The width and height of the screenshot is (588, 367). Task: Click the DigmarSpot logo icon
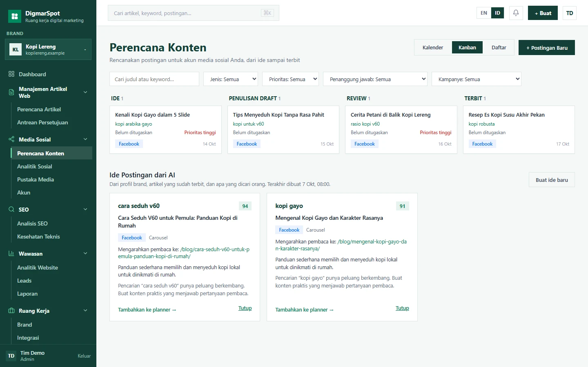(15, 16)
